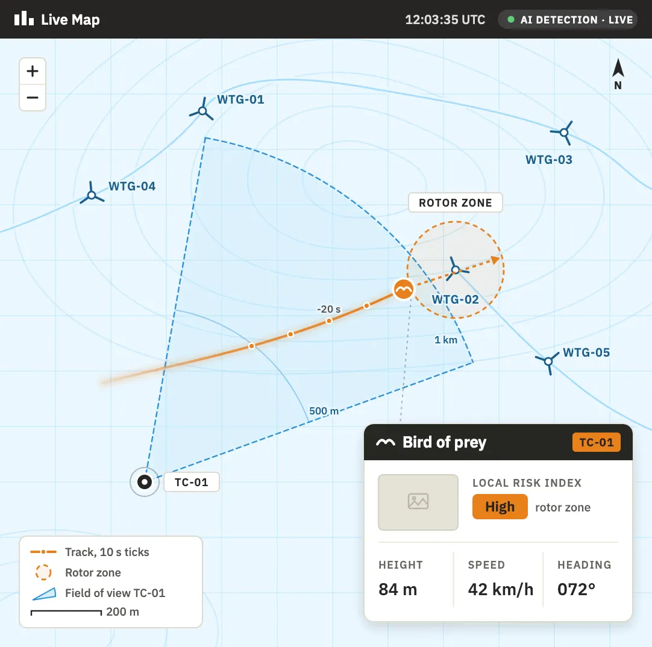Click the 200 m scale bar
Image resolution: width=652 pixels, height=647 pixels.
tap(66, 613)
